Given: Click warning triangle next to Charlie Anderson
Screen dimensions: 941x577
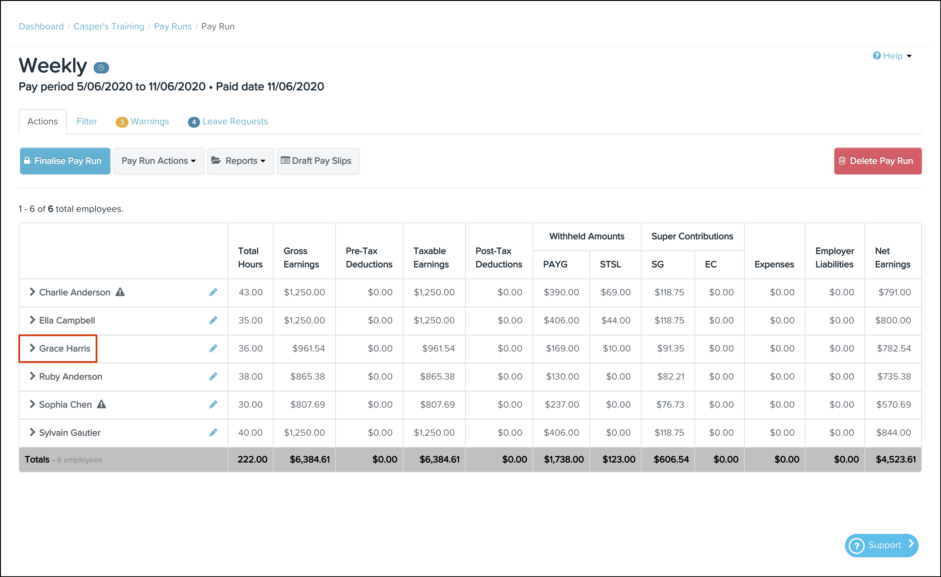Looking at the screenshot, I should click(x=120, y=292).
